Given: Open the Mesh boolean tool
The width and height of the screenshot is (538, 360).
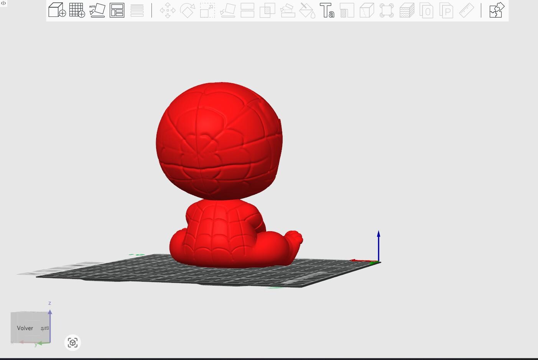Looking at the screenshot, I should [x=267, y=10].
